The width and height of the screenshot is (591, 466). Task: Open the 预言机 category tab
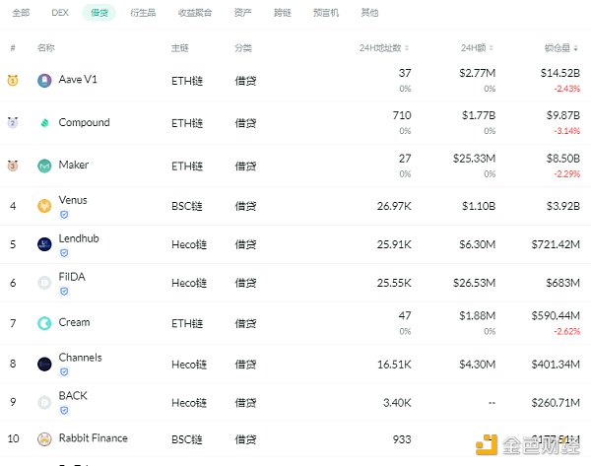328,13
